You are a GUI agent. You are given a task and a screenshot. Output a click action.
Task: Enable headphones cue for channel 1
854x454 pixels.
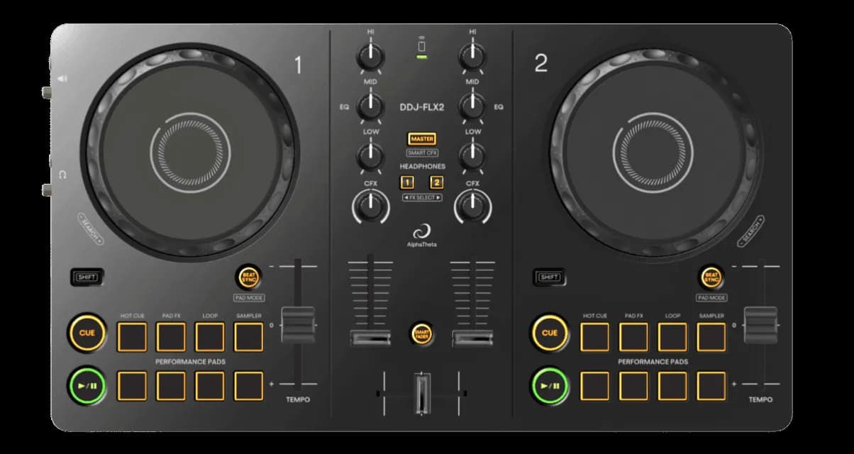pos(406,182)
